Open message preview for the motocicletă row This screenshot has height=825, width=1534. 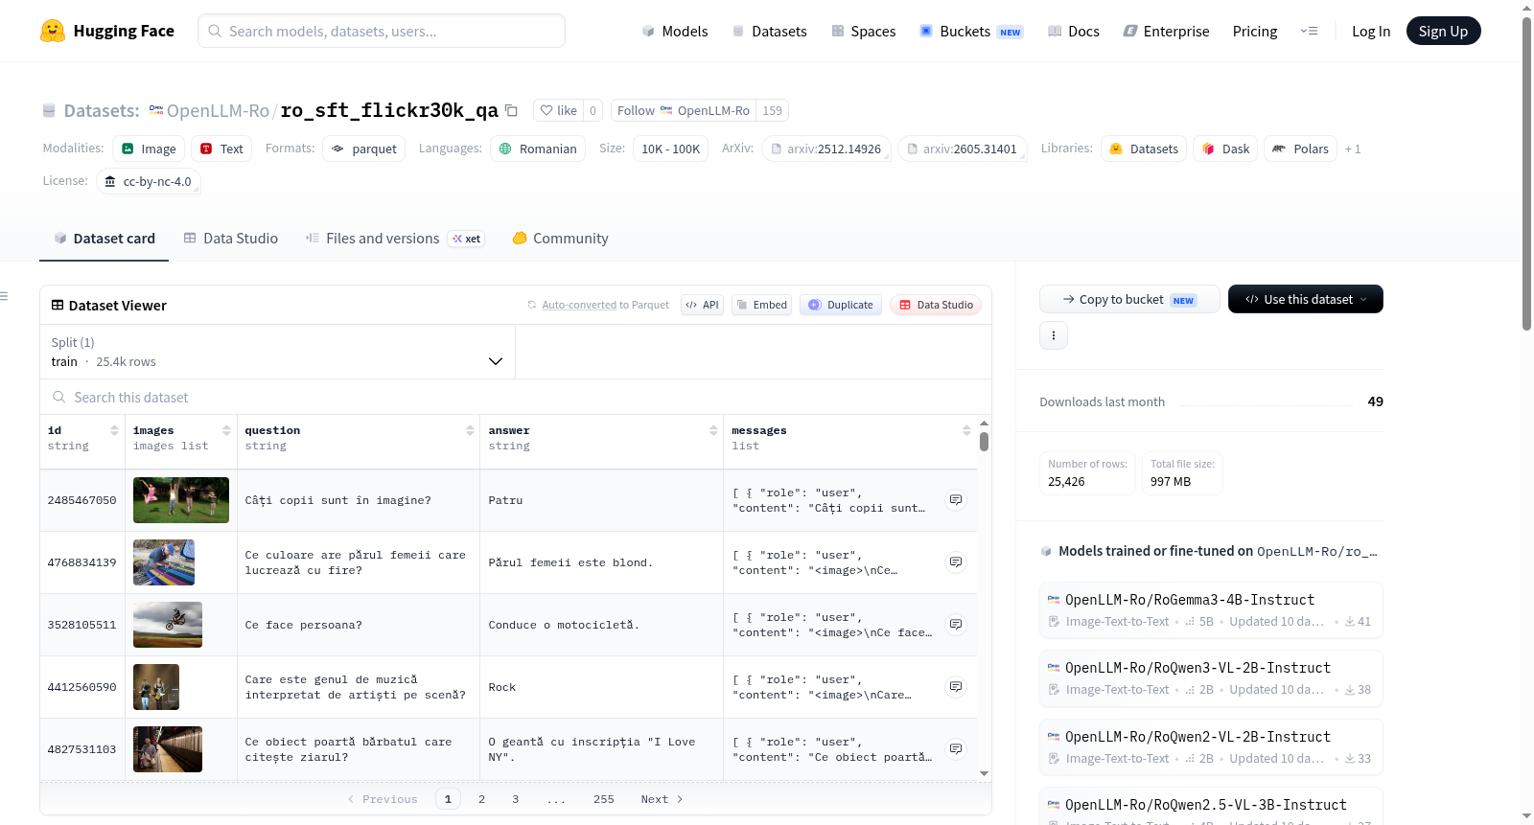[x=956, y=625]
